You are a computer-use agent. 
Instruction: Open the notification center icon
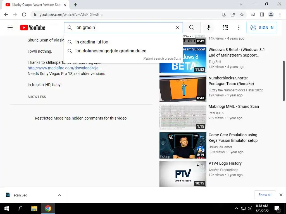point(277,209)
